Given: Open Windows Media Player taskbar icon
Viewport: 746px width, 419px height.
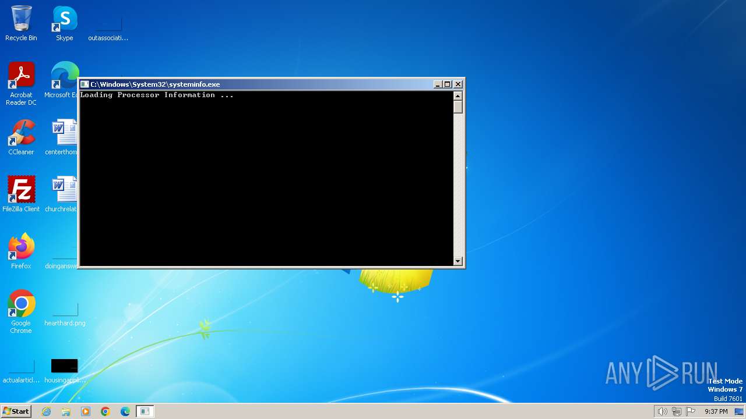Looking at the screenshot, I should click(86, 411).
